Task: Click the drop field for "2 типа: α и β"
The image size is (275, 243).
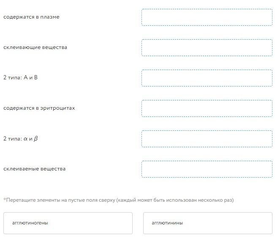Action: click(x=207, y=139)
